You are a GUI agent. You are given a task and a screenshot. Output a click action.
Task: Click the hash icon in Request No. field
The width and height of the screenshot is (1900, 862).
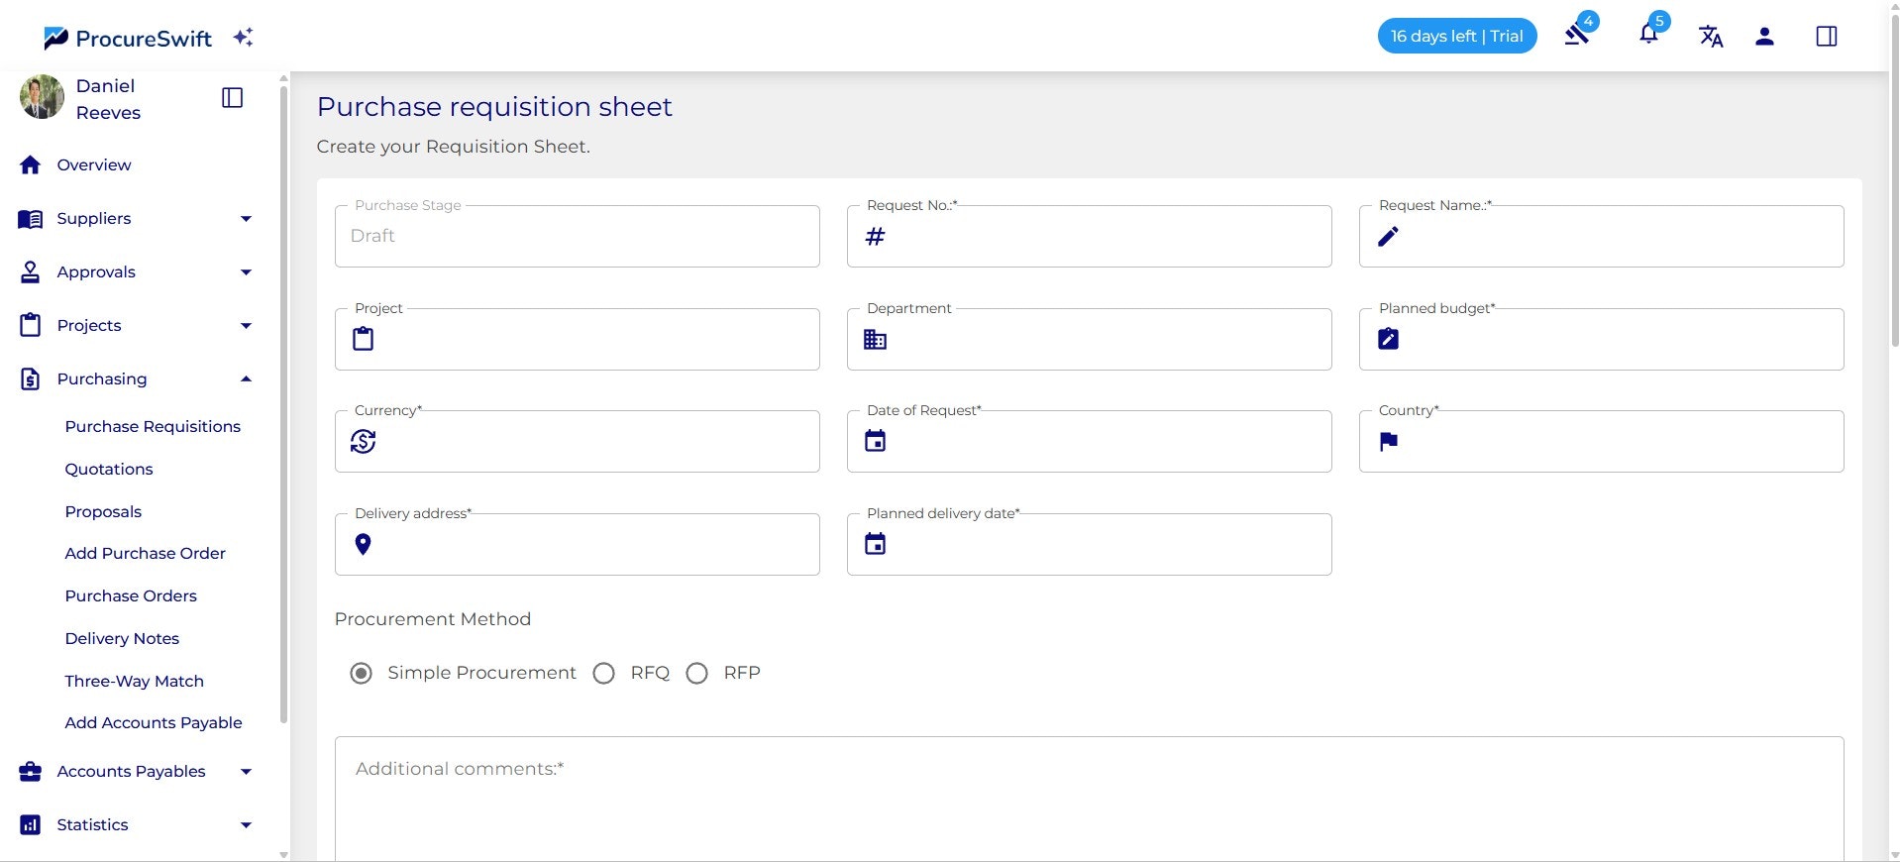[876, 236]
